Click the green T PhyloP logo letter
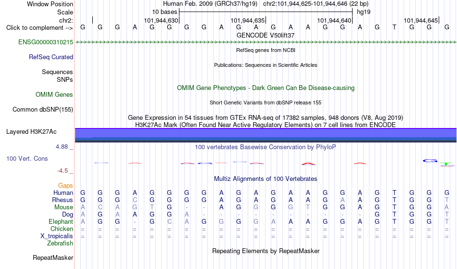 446,165
